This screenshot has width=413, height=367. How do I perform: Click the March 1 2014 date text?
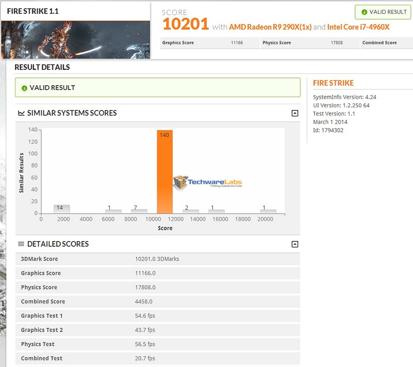(x=330, y=122)
